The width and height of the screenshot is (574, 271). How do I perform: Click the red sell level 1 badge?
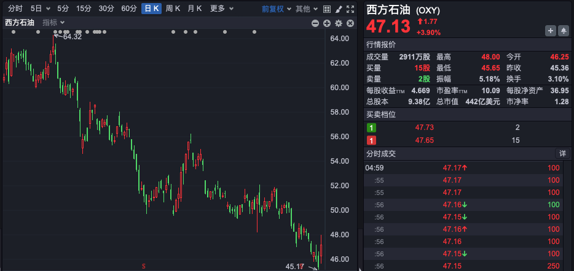pos(371,140)
